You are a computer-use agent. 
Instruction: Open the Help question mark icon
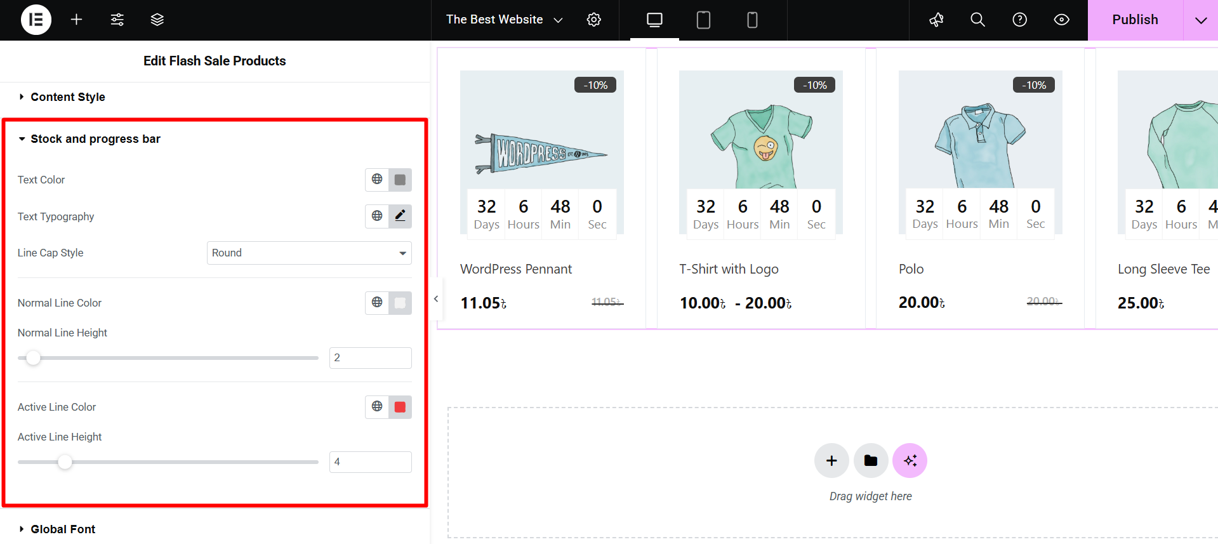pos(1019,20)
